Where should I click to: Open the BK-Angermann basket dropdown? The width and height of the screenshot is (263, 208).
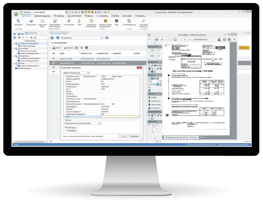[101, 38]
